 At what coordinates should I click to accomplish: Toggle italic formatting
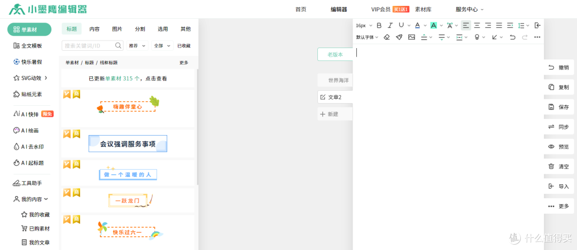click(391, 26)
